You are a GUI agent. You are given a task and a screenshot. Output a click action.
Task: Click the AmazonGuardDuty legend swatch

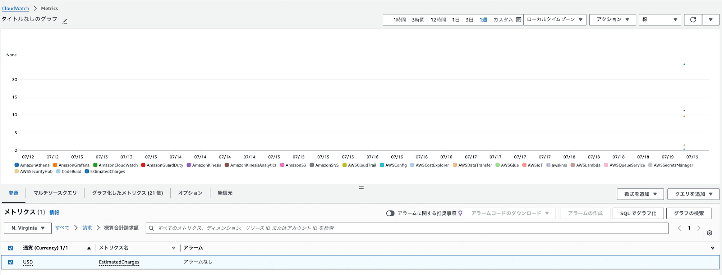click(x=143, y=165)
